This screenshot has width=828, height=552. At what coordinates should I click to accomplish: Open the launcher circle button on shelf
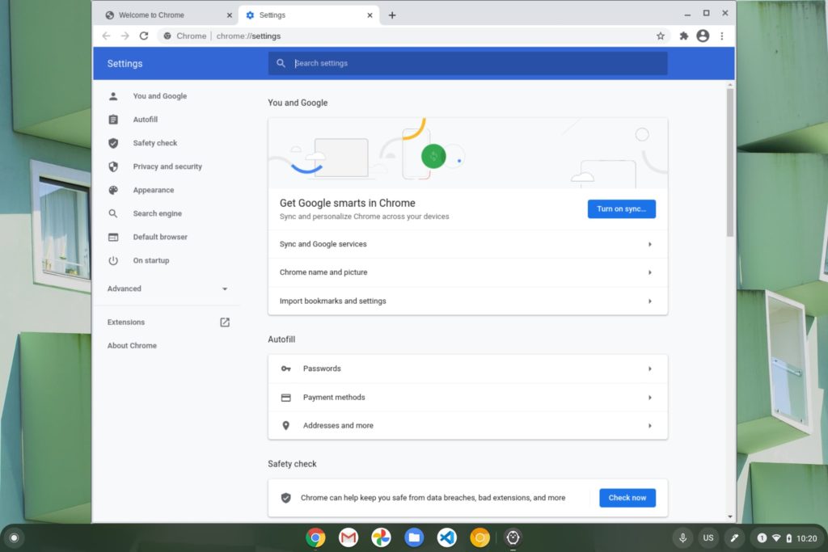point(15,537)
